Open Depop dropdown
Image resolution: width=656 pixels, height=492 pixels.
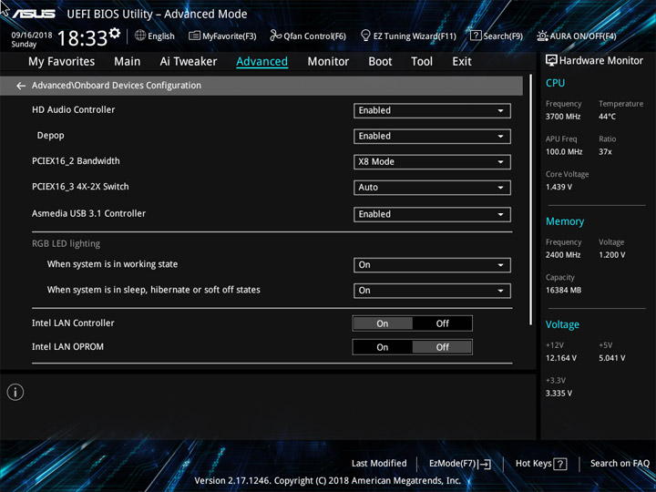tap(432, 137)
